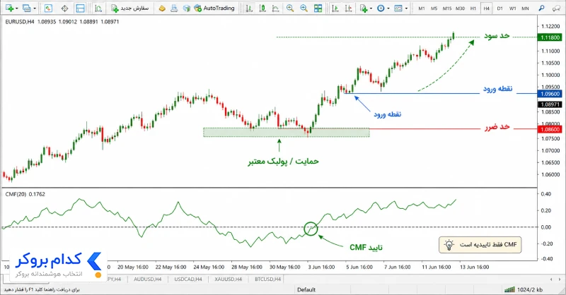Open the New Chart icon

point(9,8)
